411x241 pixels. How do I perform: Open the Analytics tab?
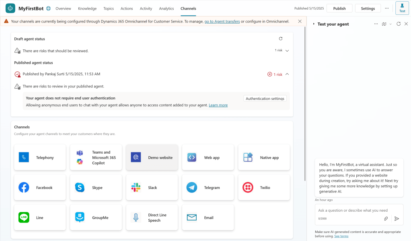[166, 8]
